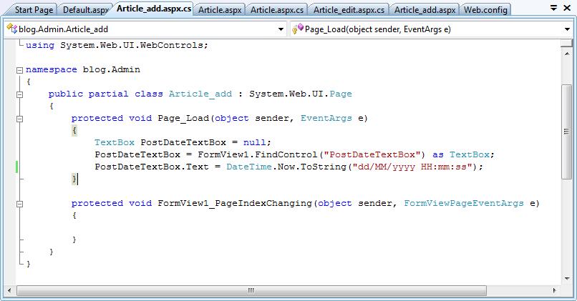Click the "PostDateTextBox.Text" property text

pyautogui.click(x=152, y=167)
